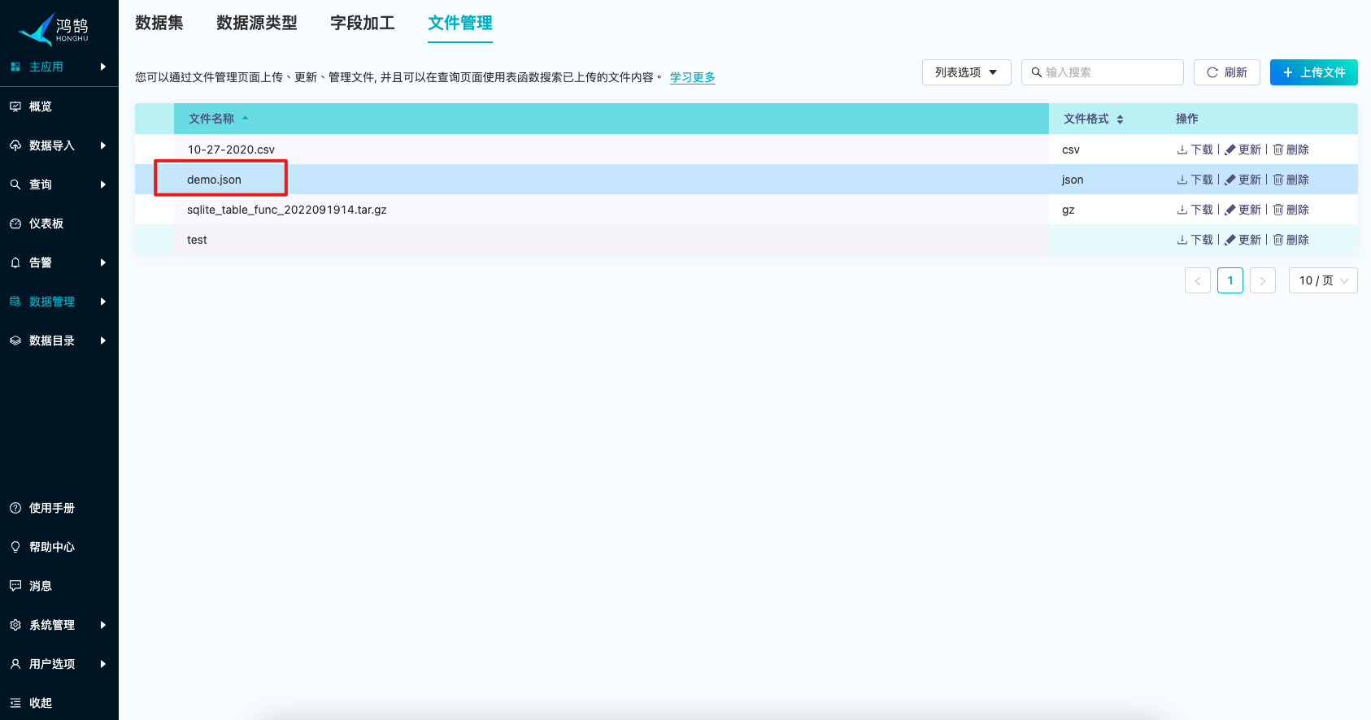Update the sqlite_table_func tar.gz file
This screenshot has width=1371, height=720.
point(1243,210)
